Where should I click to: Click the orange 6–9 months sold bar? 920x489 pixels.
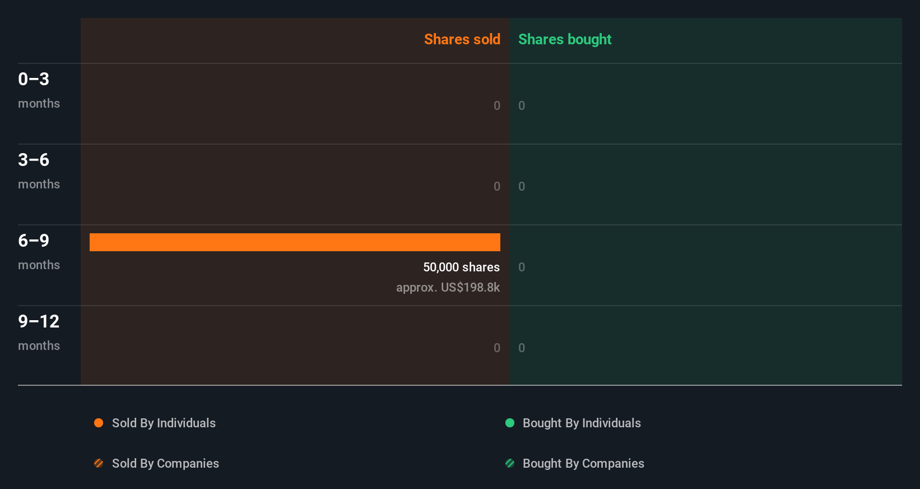point(295,242)
